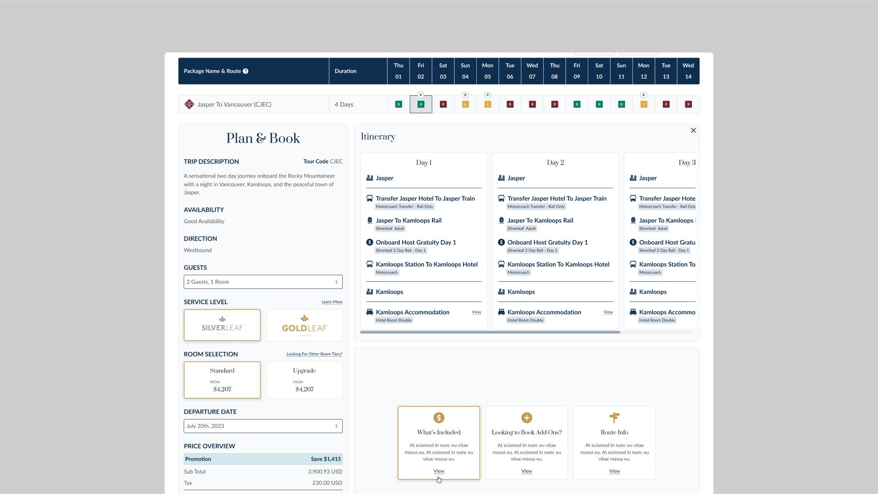878x494 pixels.
Task: Open the Learn More service level link
Action: [x=332, y=302]
